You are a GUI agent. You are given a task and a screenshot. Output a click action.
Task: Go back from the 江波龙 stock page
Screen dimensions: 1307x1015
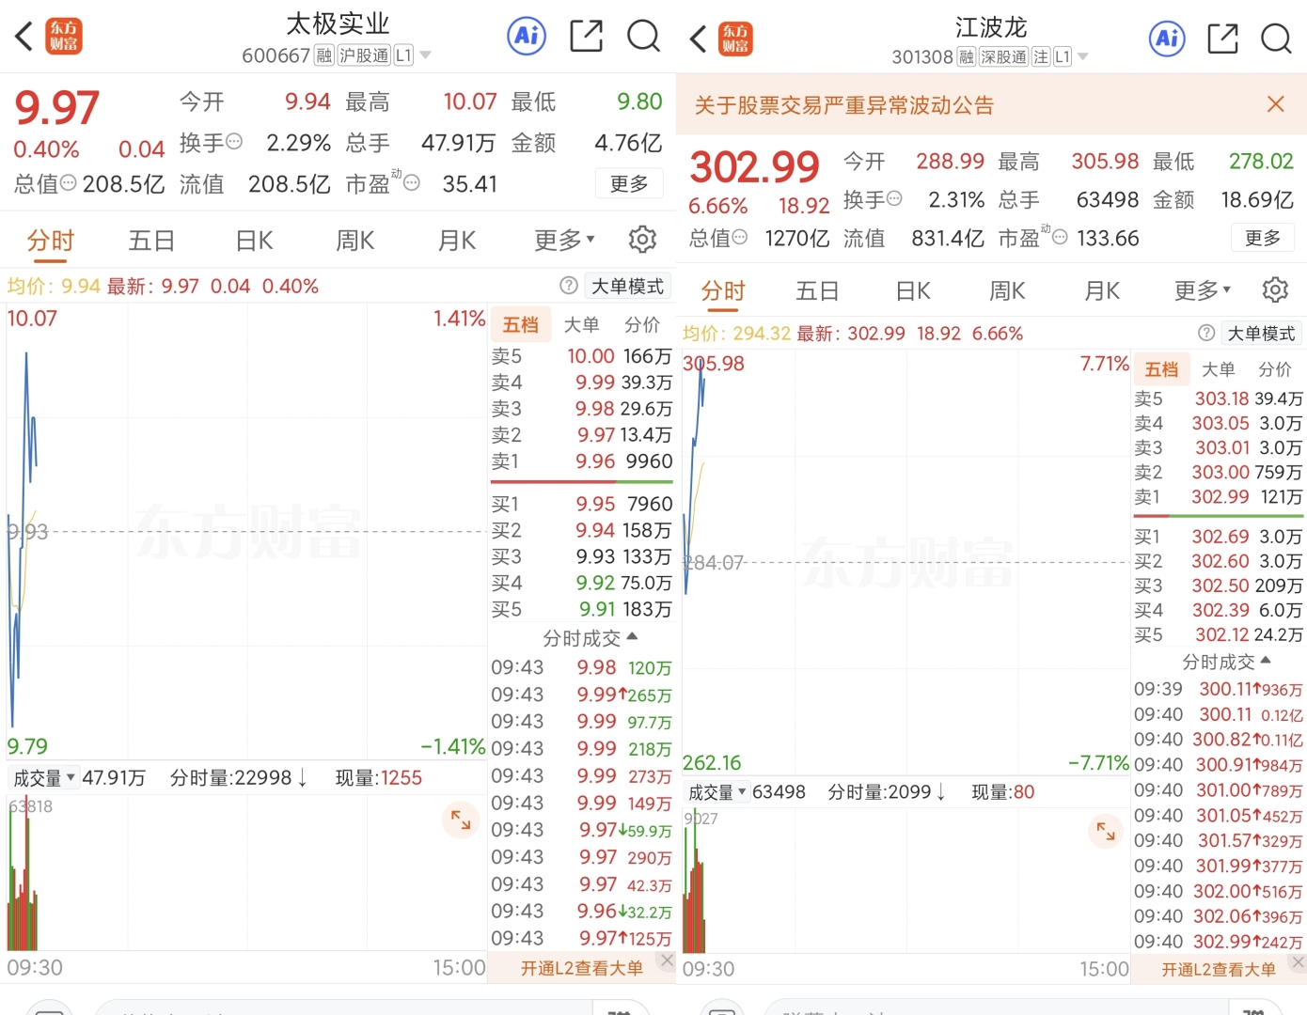[698, 39]
